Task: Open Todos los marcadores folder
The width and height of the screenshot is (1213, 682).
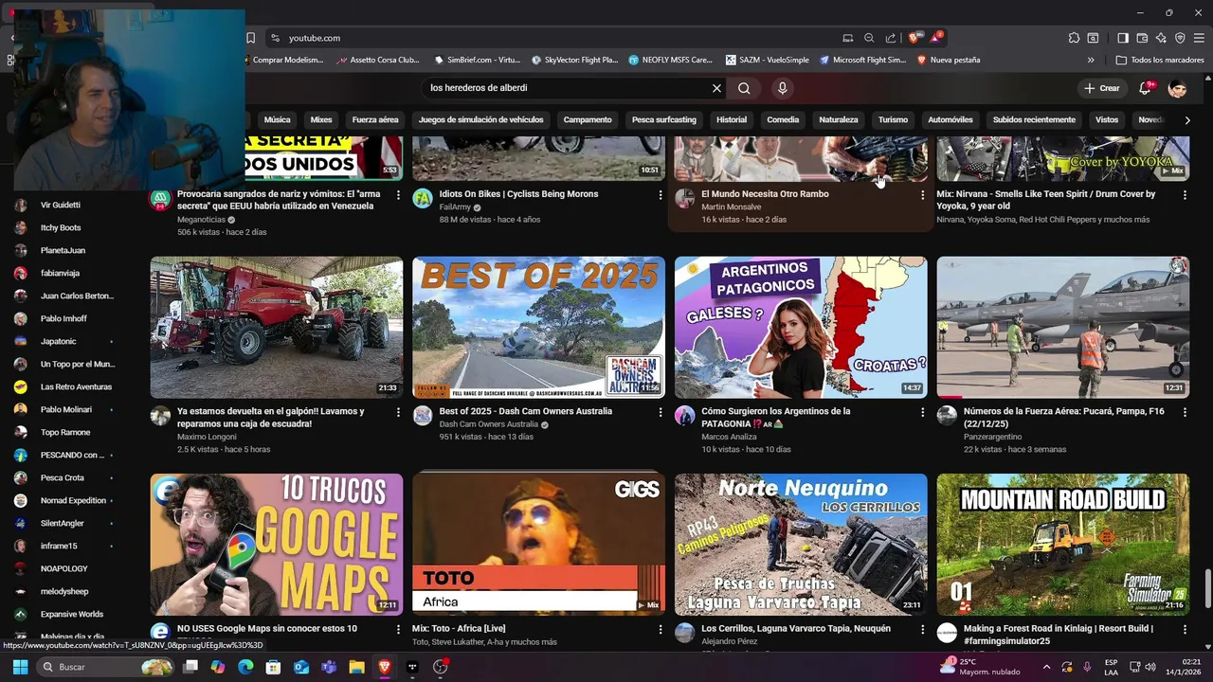Action: (x=1160, y=60)
